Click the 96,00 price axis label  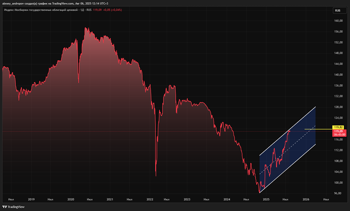click(337, 193)
